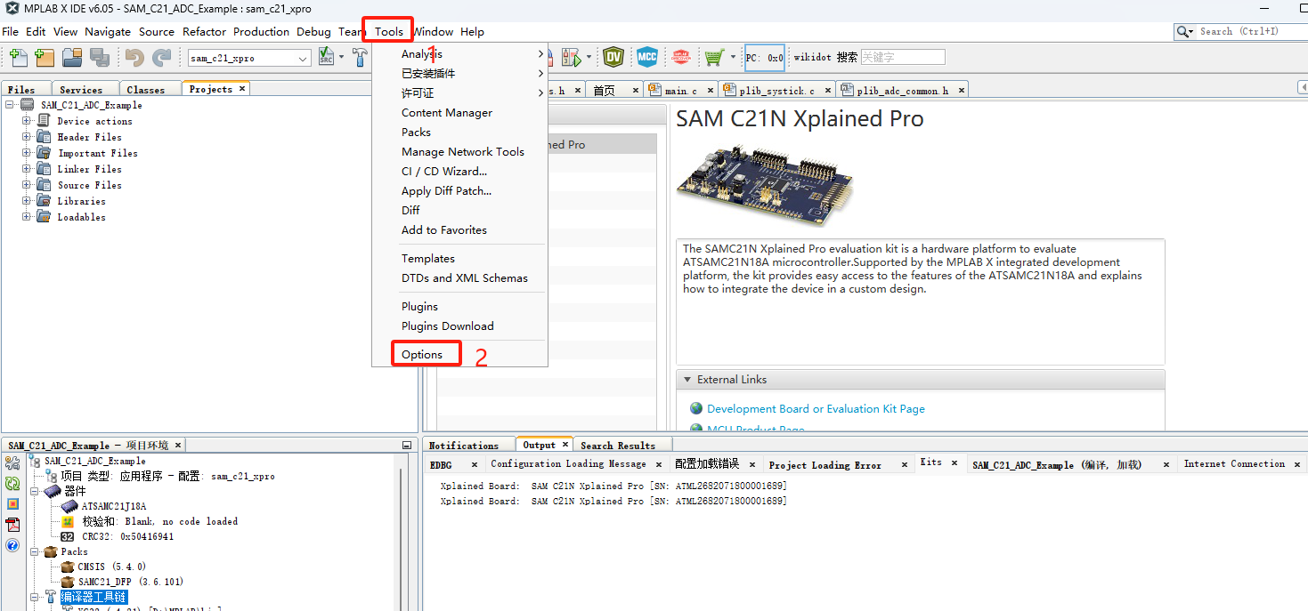The height and width of the screenshot is (611, 1308).
Task: Click the Undo arrow icon
Action: click(x=134, y=58)
